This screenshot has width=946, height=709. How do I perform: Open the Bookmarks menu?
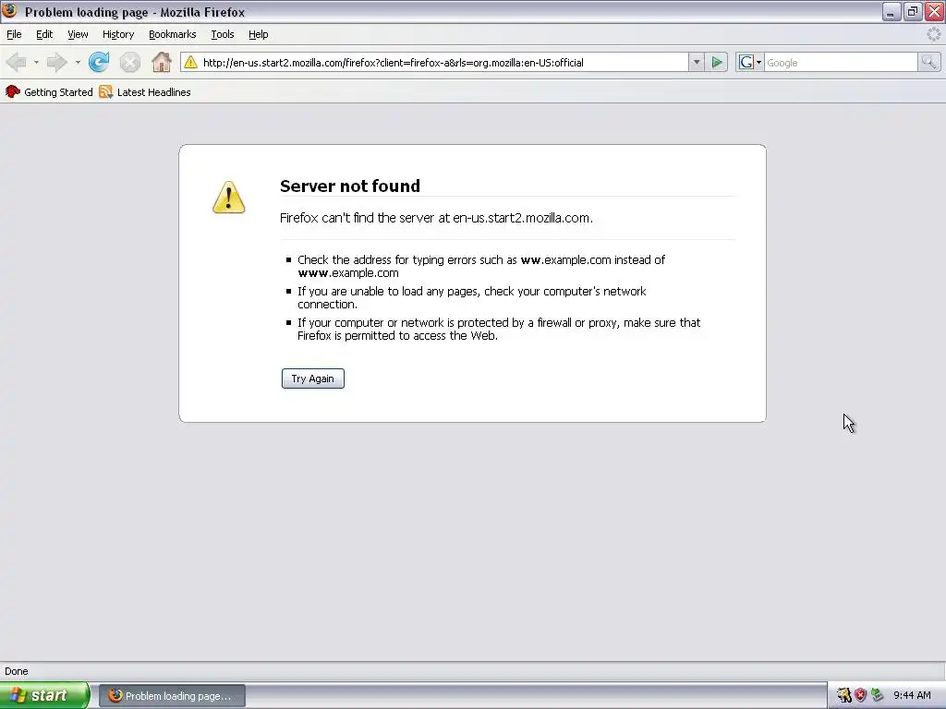tap(173, 34)
